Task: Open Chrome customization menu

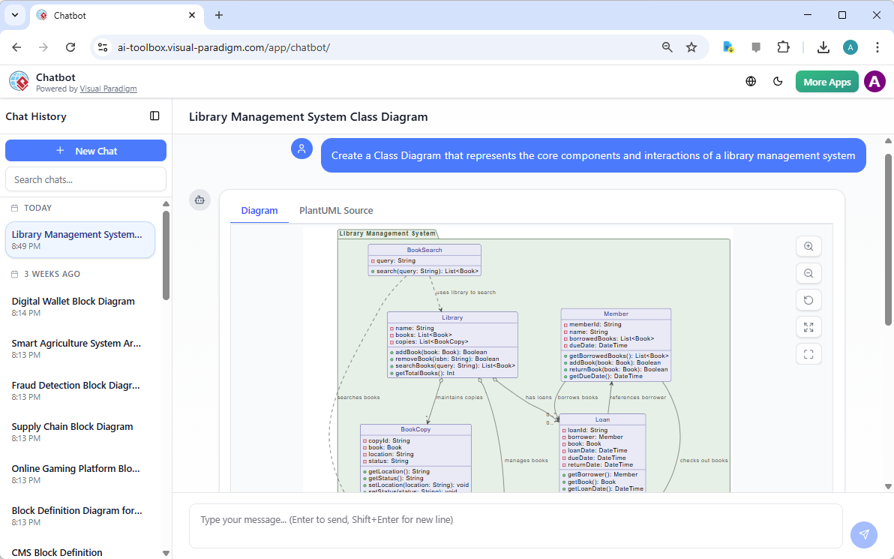Action: coord(877,47)
